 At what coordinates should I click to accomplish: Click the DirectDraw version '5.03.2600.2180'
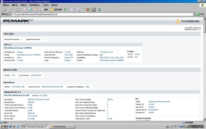tap(18, 87)
